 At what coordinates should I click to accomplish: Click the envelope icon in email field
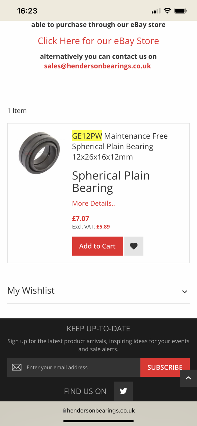(17, 367)
